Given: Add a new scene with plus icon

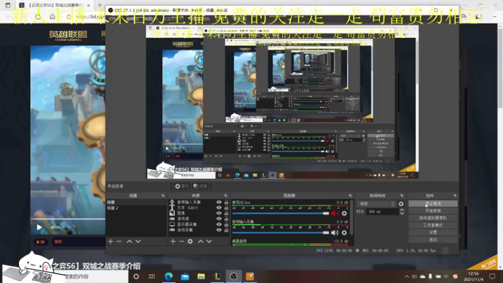Looking at the screenshot, I should tap(111, 241).
